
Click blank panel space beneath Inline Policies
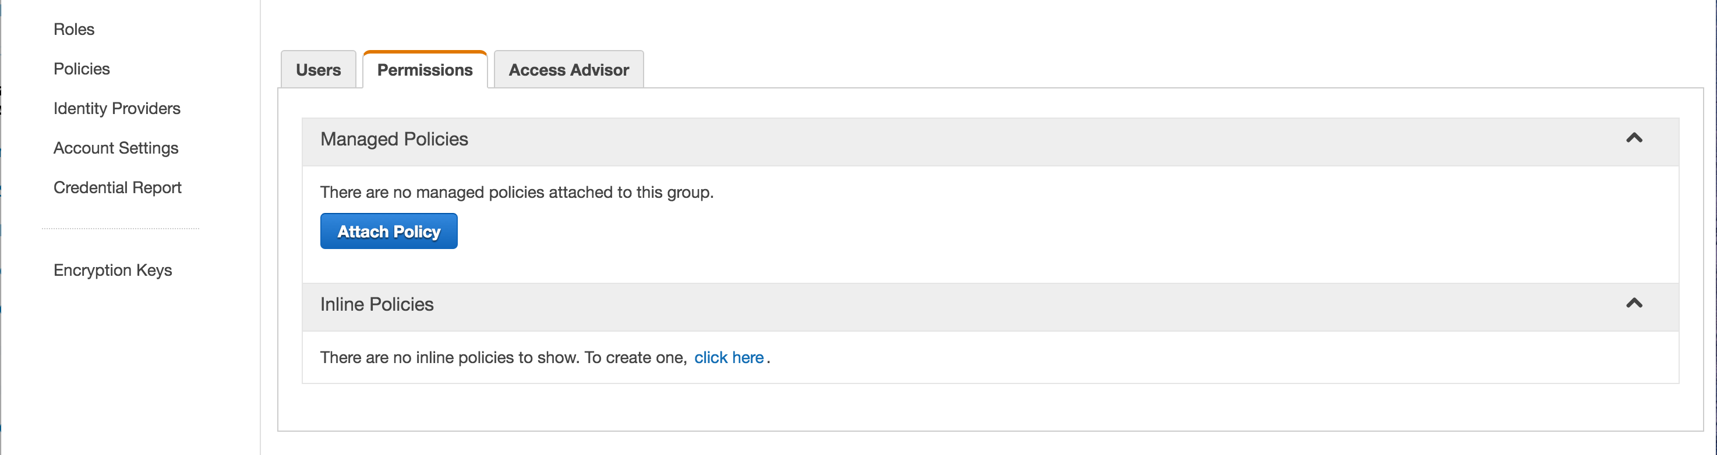tap(933, 408)
